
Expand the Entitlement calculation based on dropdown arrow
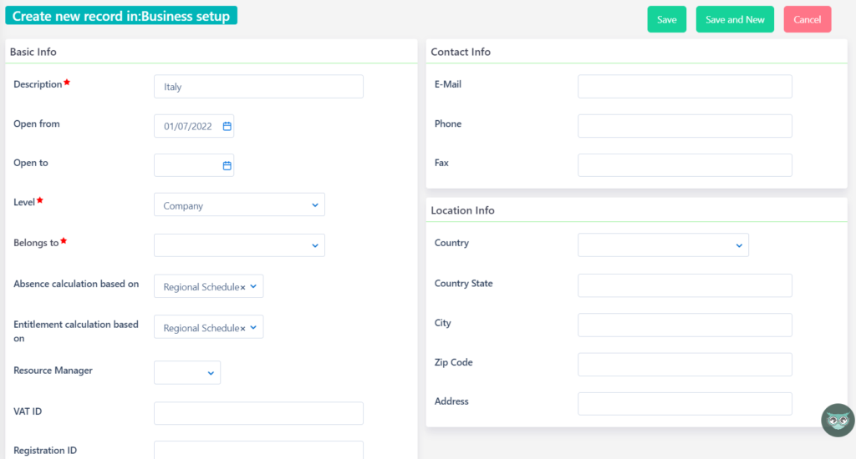(253, 328)
